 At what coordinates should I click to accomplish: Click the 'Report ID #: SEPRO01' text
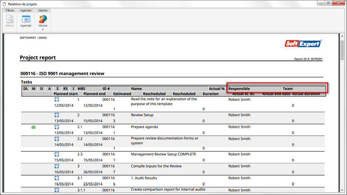point(308,59)
